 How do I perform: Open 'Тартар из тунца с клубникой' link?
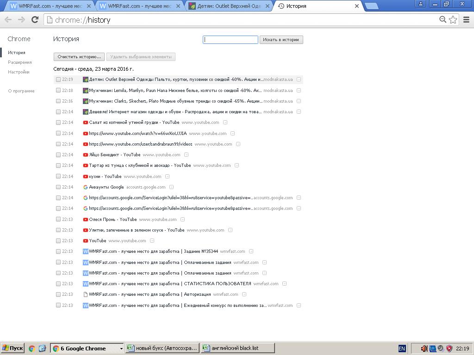140,165
